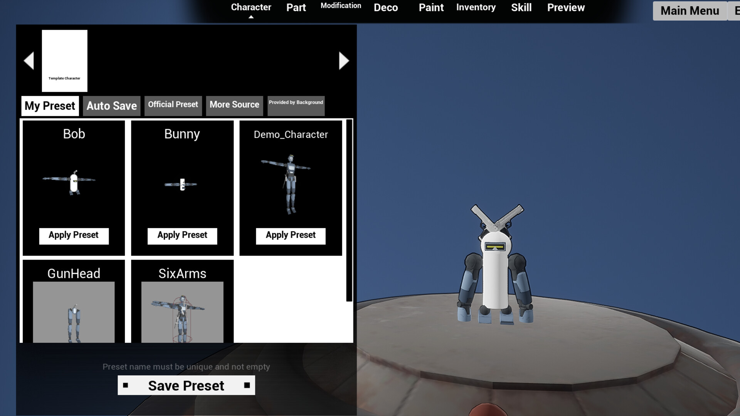Select the SixArms preset thumbnail

(x=182, y=313)
